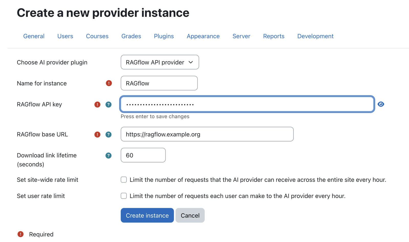The width and height of the screenshot is (409, 242).
Task: Click the 'Press enter to save changes' hint
Action: pos(155,116)
